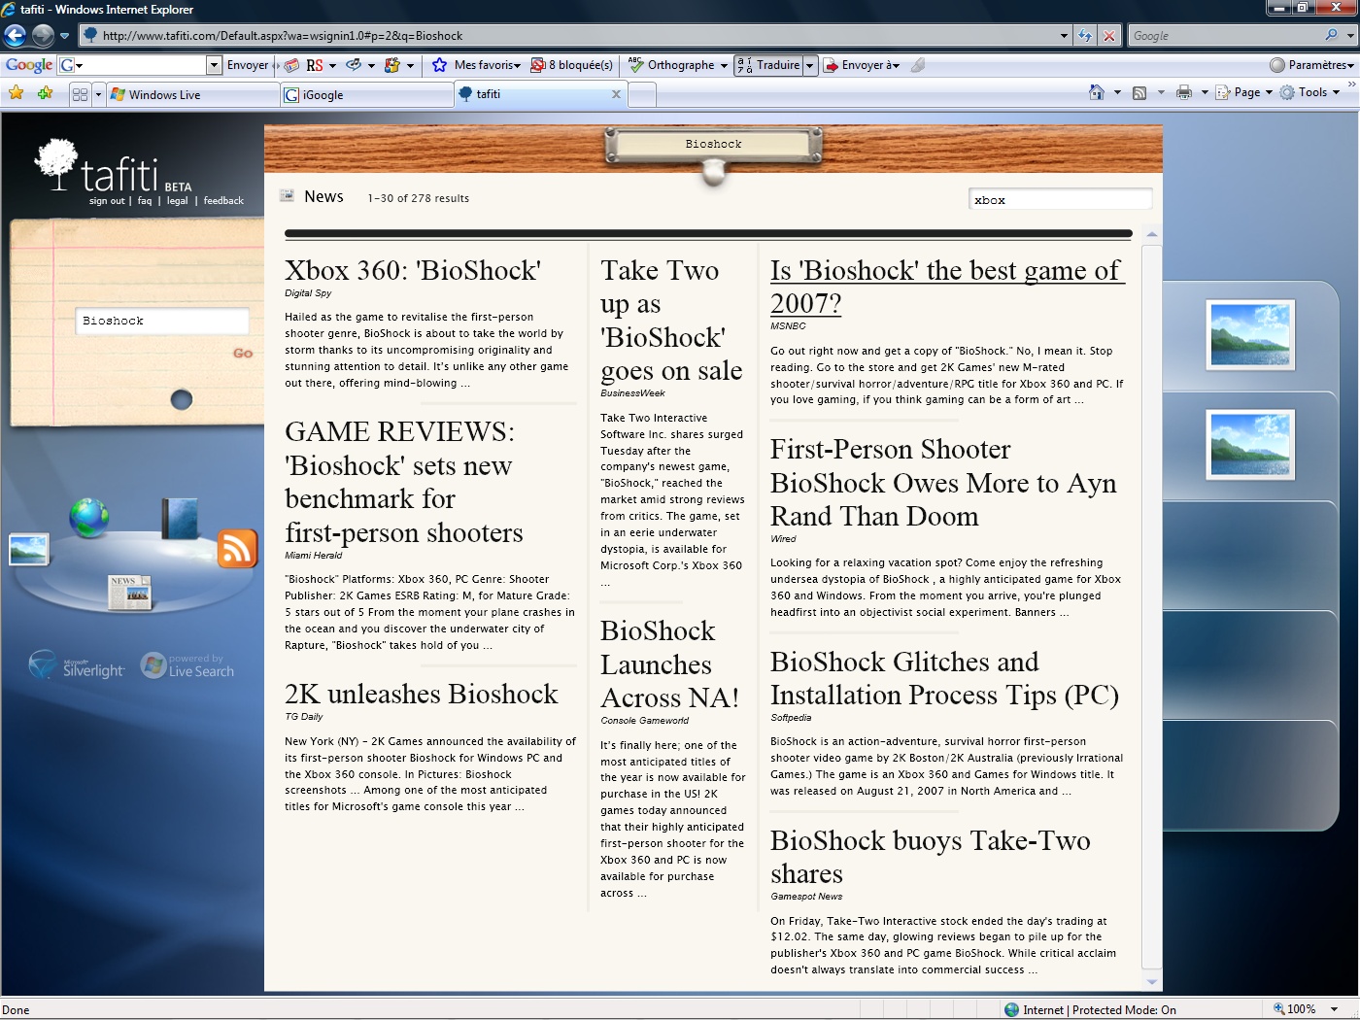The image size is (1360, 1020).
Task: Select the blue book search icon
Action: [x=180, y=519]
